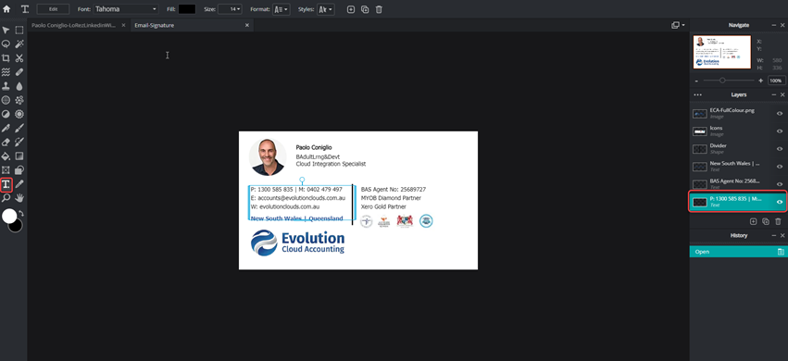
Task: Collapse the History panel
Action: [x=774, y=235]
